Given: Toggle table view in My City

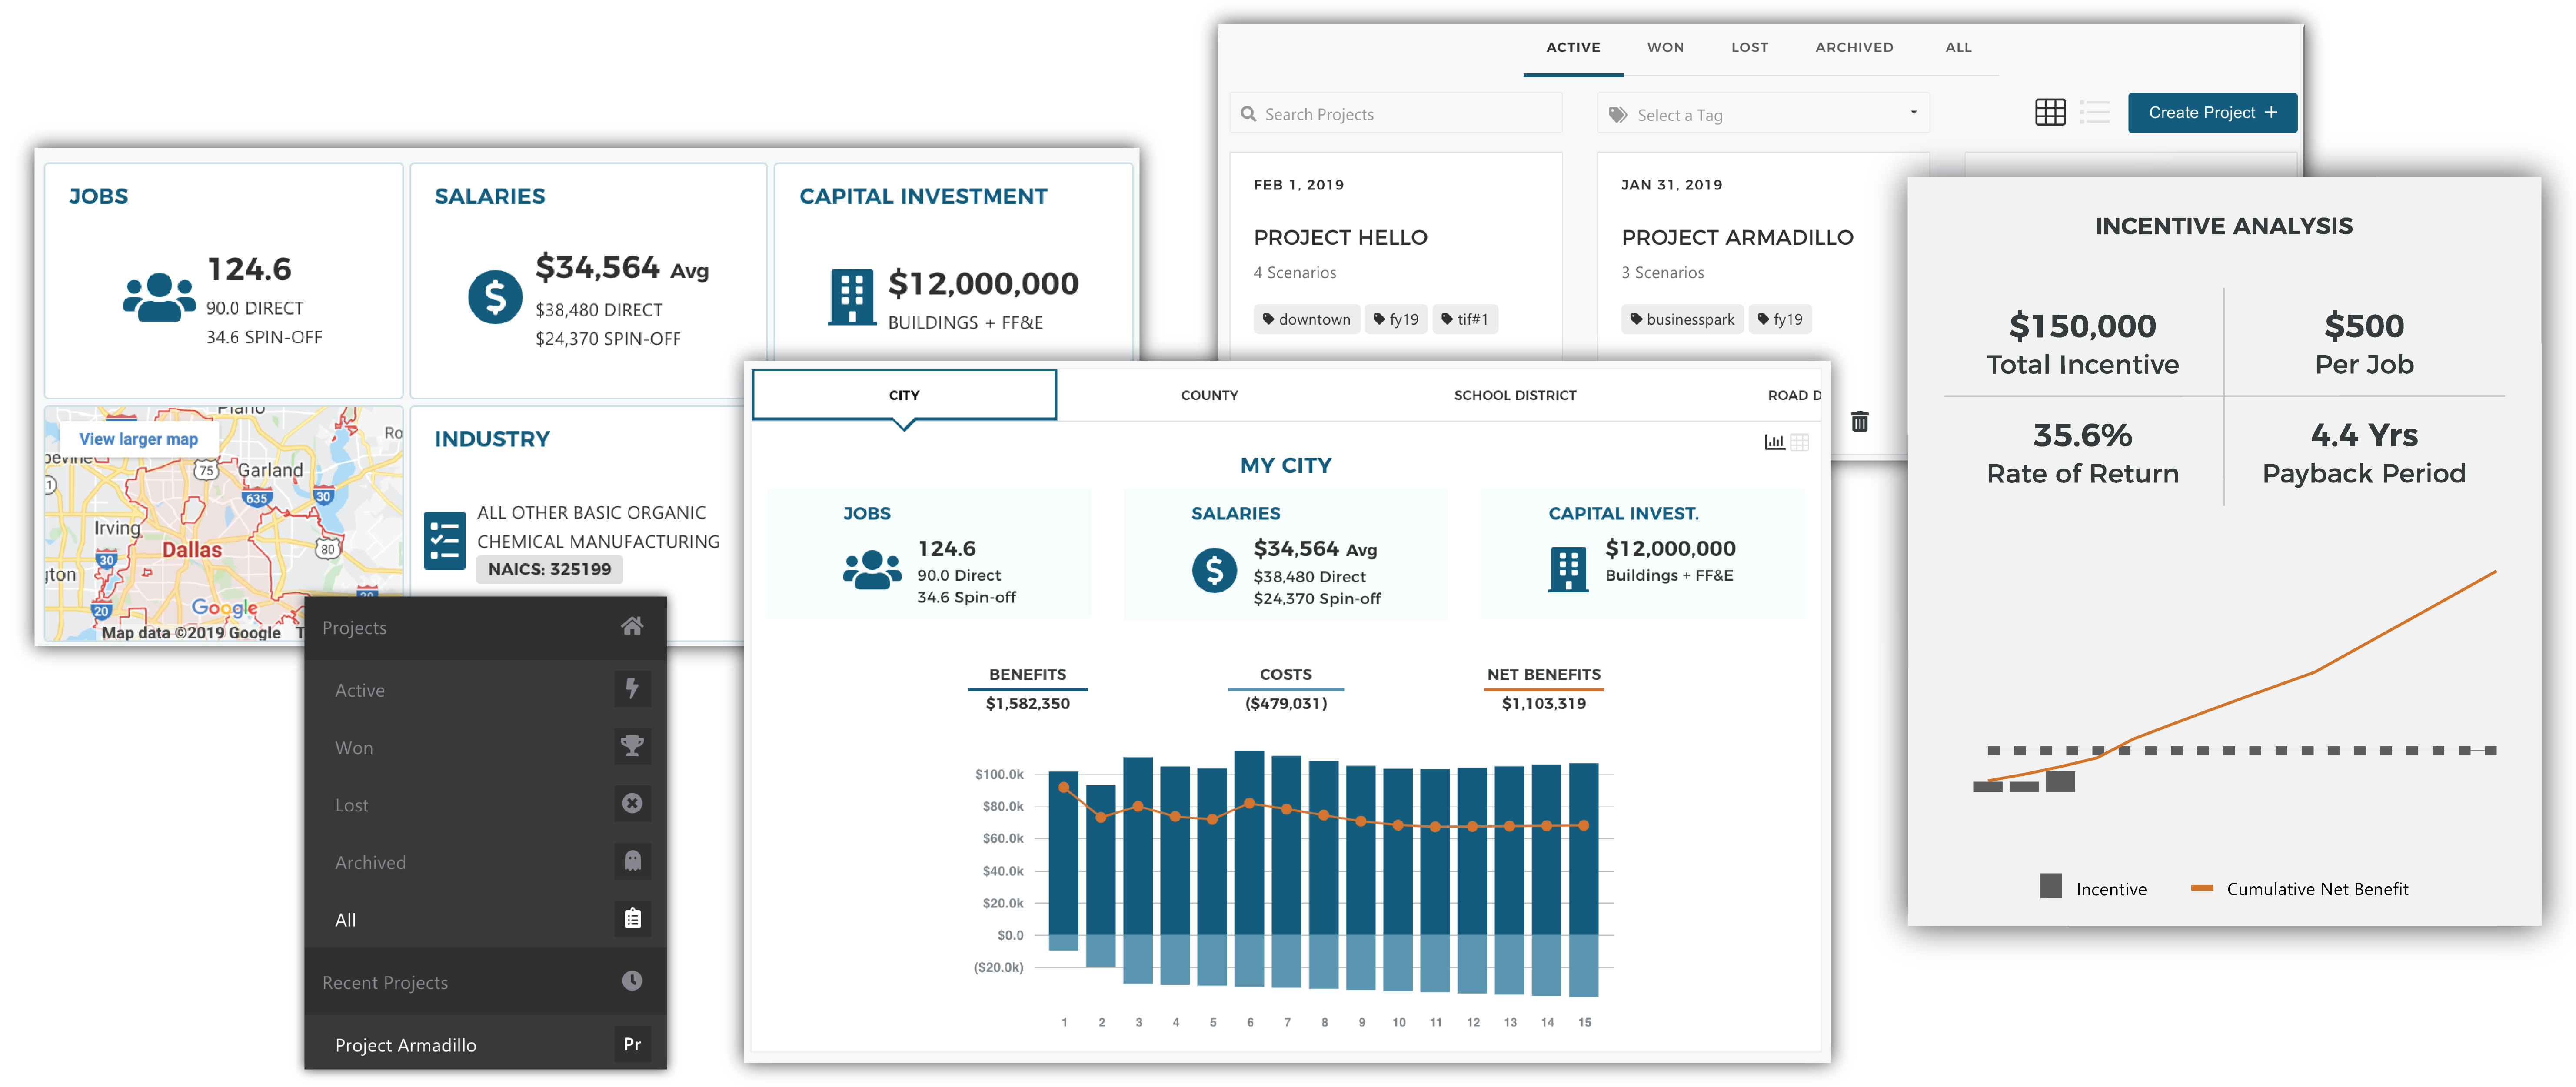Looking at the screenshot, I should 1799,442.
